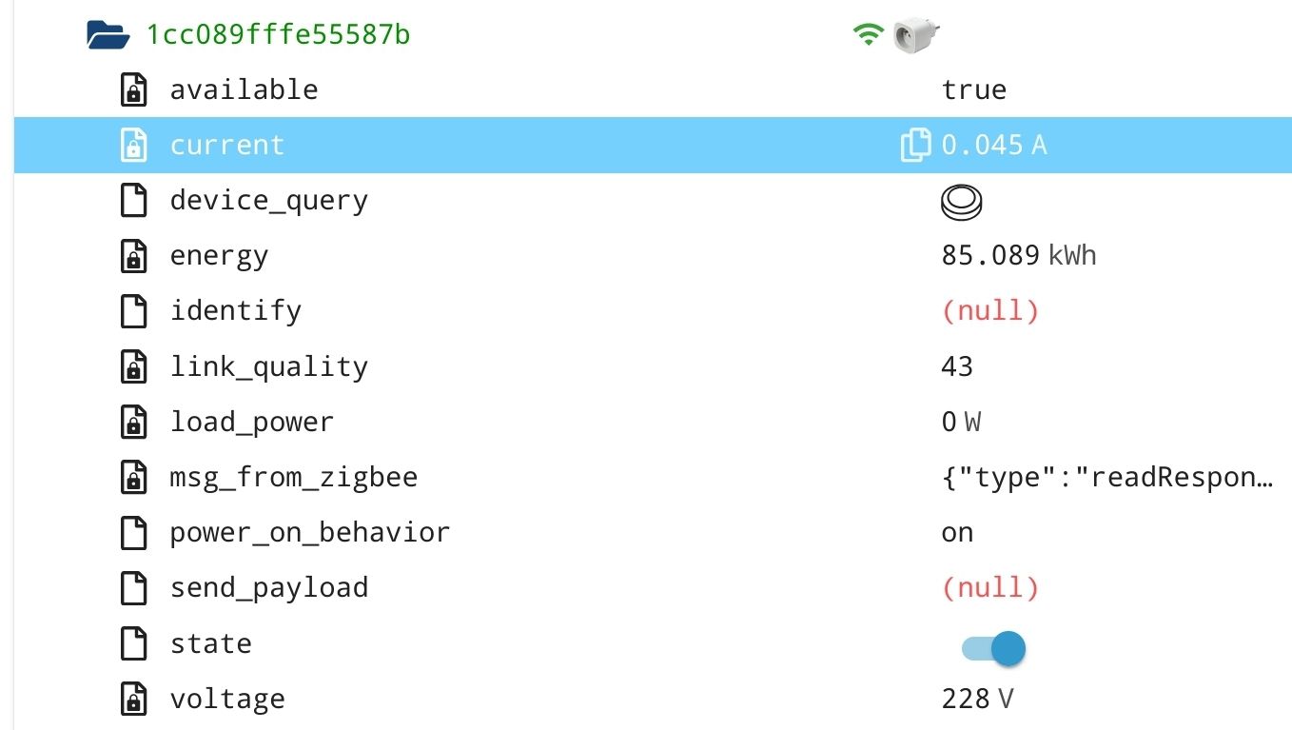This screenshot has width=1292, height=730.
Task: Select the voltage state label
Action: pyautogui.click(x=227, y=700)
